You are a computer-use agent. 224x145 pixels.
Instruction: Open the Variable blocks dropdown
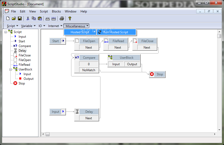click(28, 26)
